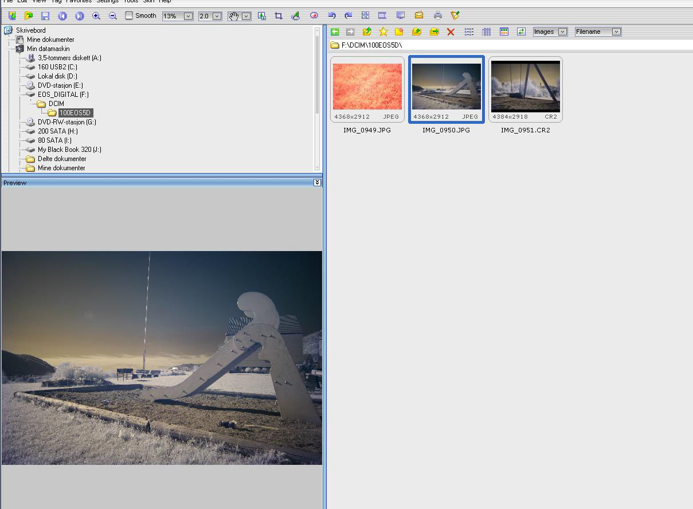Switch to colorful thumbnails view icon
The height and width of the screenshot is (509, 693).
point(504,32)
